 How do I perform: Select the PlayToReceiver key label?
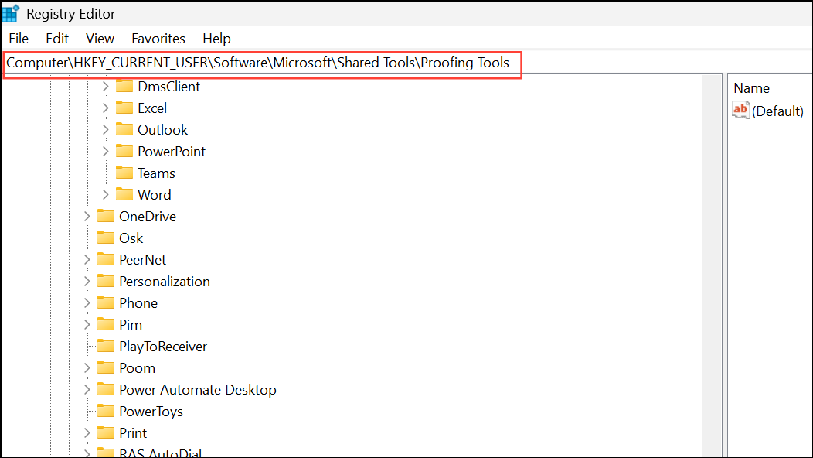tap(163, 347)
